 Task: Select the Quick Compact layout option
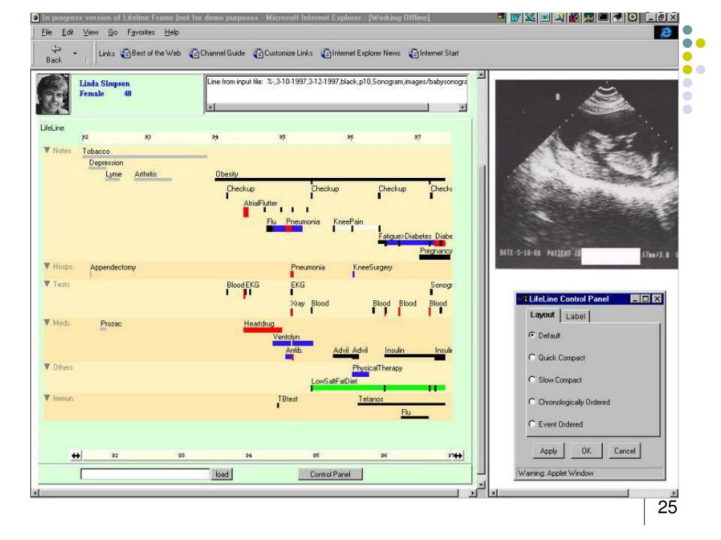pos(532,357)
